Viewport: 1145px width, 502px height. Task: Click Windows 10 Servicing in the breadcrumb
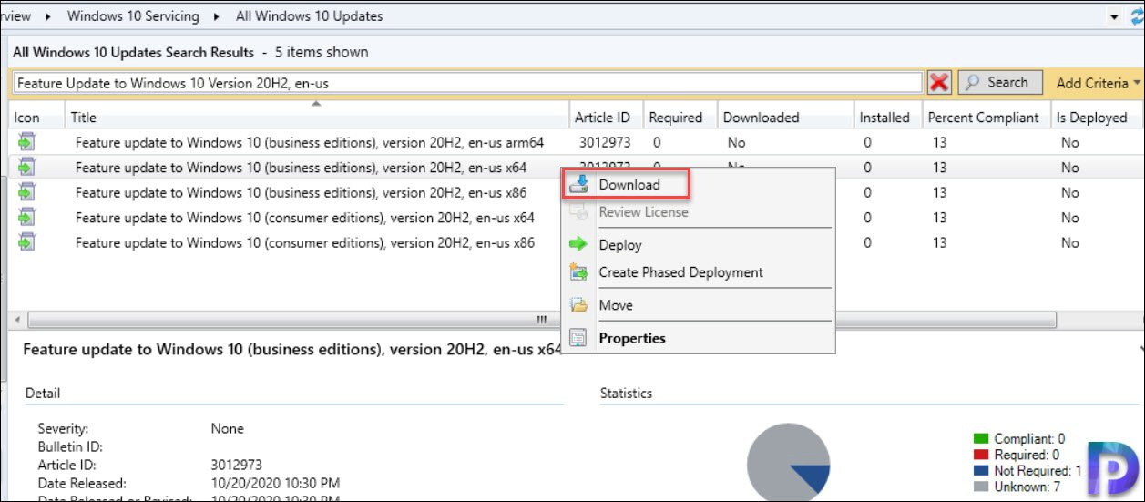[x=133, y=15]
